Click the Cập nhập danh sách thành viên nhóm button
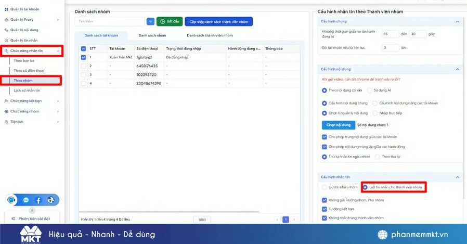Screen dimensions: 467x244 tap(218, 21)
